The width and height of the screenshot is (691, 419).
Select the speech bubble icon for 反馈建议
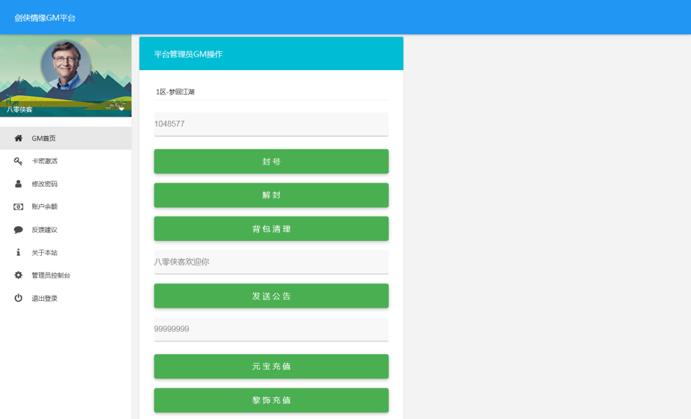(18, 229)
